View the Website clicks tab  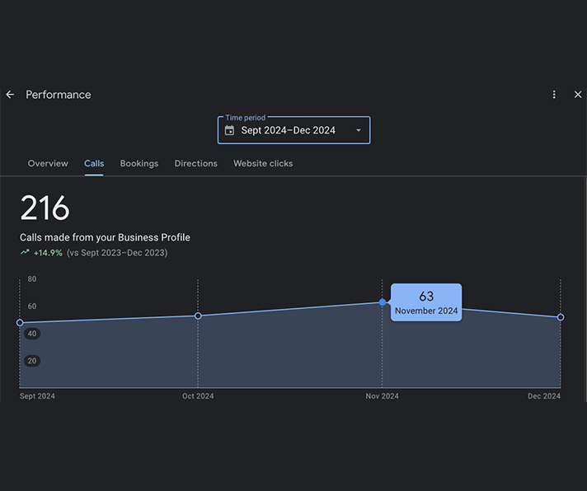point(263,163)
